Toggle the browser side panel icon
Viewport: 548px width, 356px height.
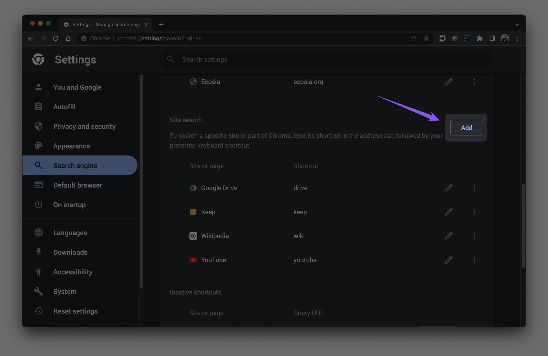(492, 38)
